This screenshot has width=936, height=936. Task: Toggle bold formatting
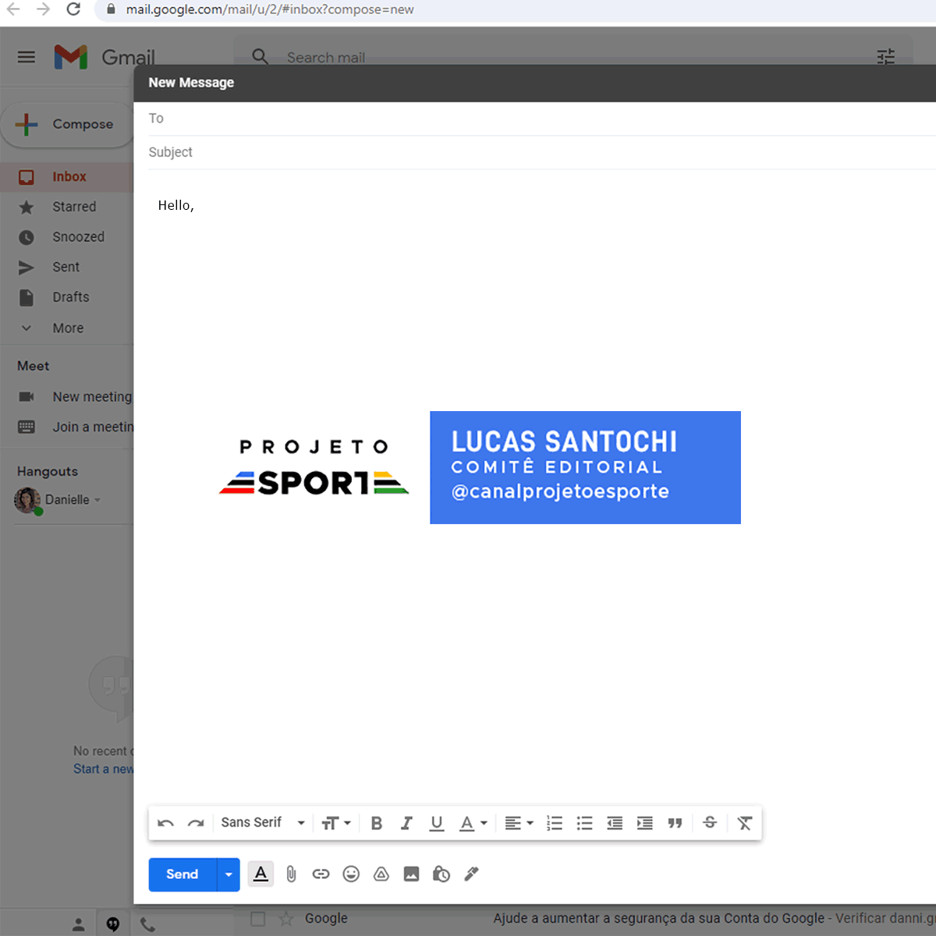pos(377,823)
